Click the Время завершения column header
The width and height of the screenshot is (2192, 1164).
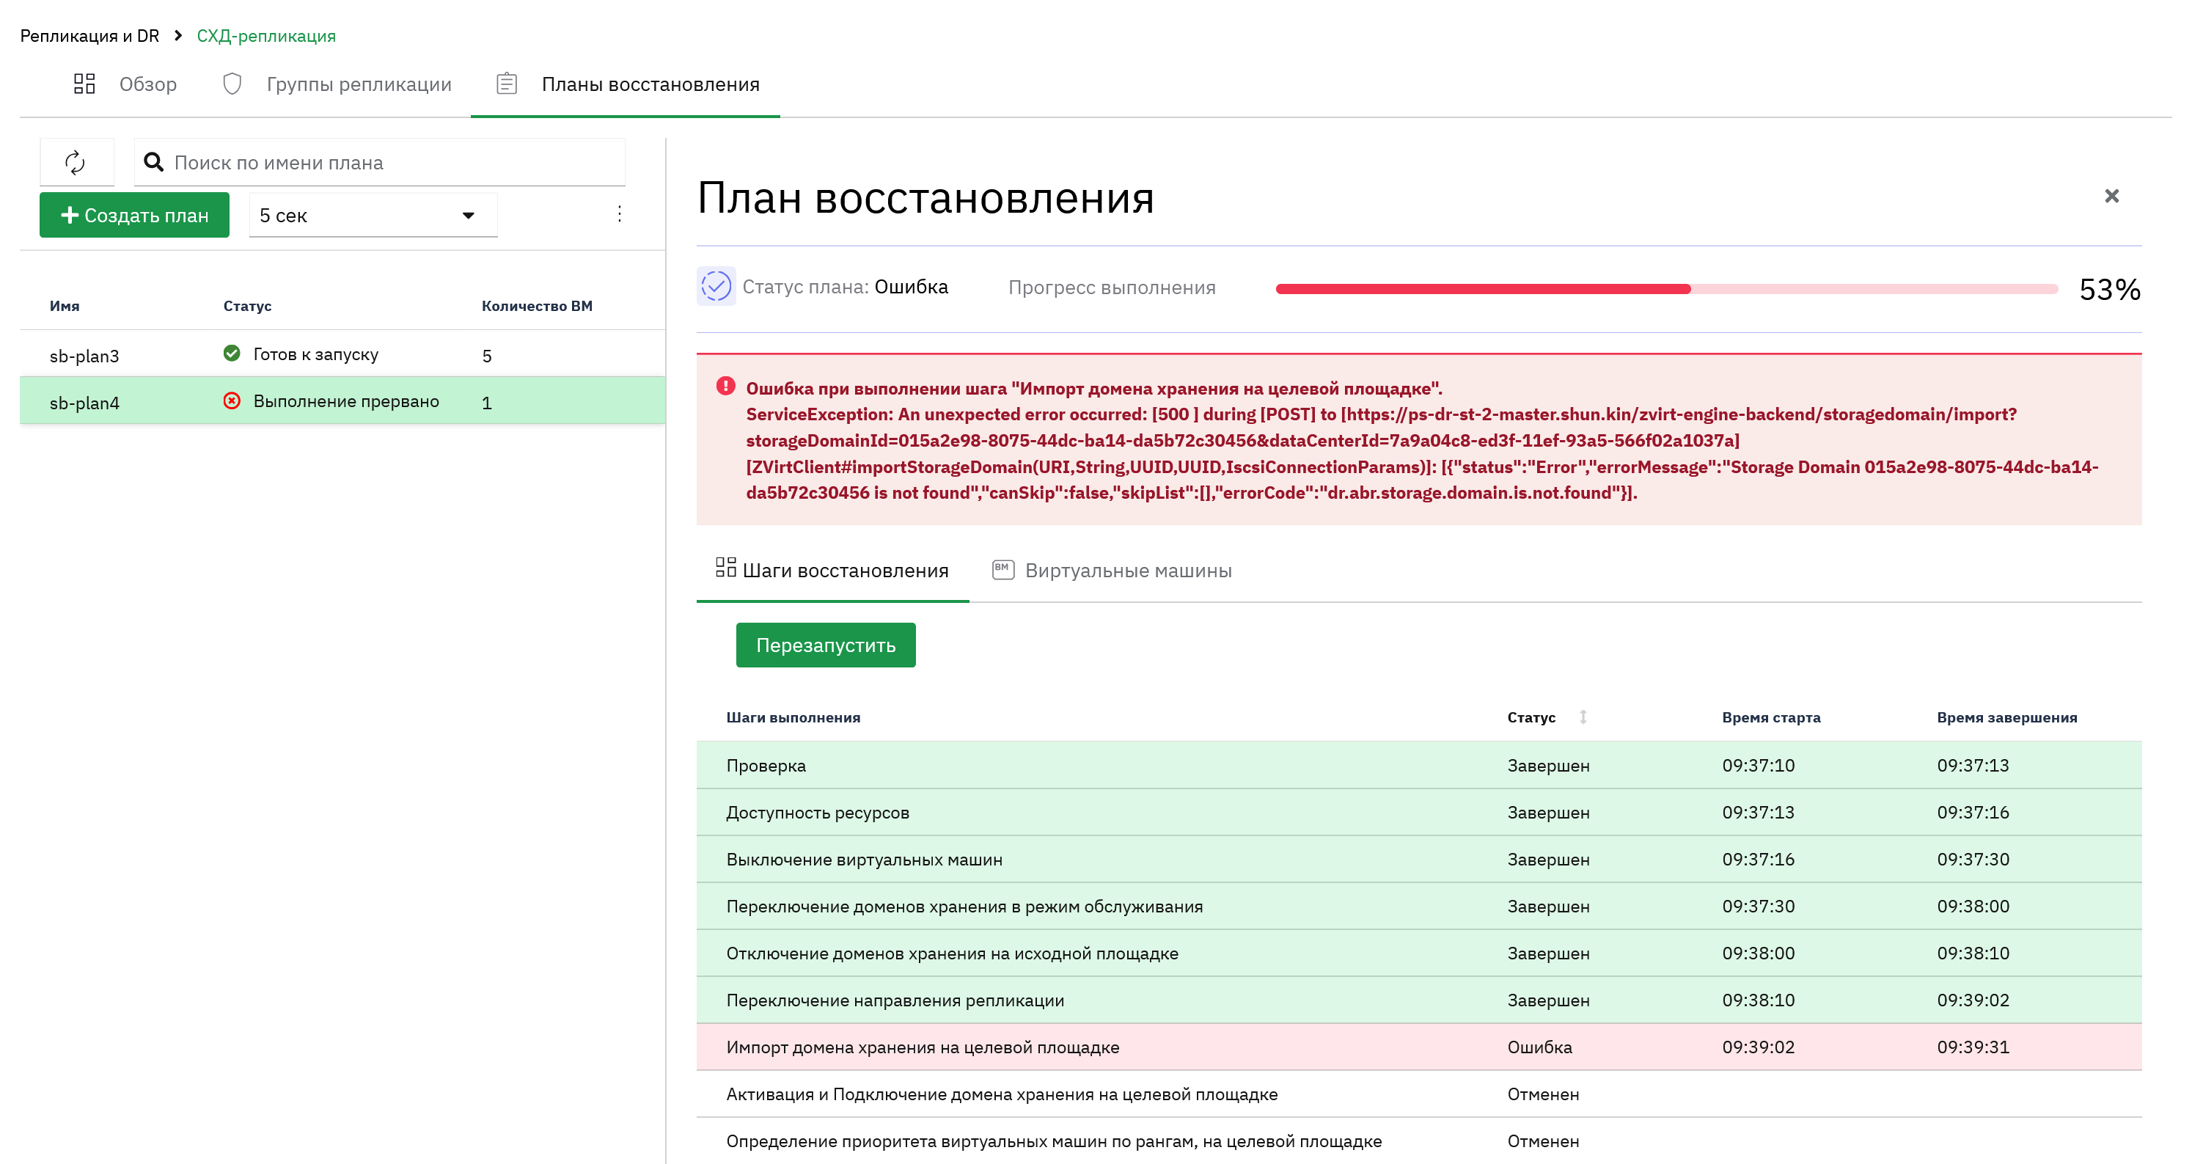[2006, 717]
